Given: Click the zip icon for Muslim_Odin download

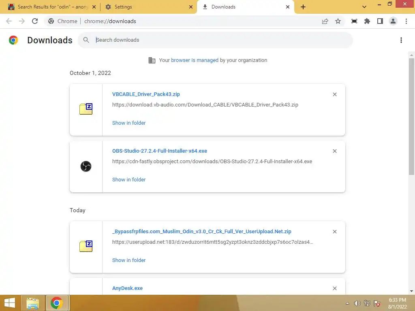Looking at the screenshot, I should 86,246.
